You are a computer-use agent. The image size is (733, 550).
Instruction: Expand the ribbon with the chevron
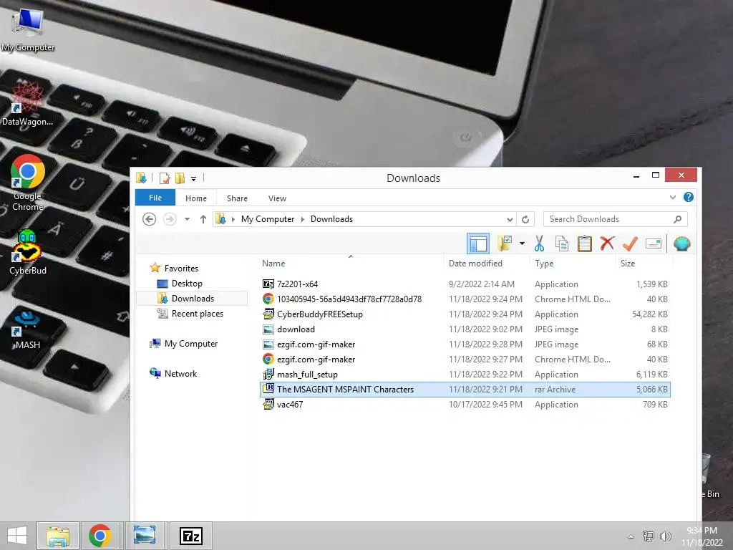(673, 198)
